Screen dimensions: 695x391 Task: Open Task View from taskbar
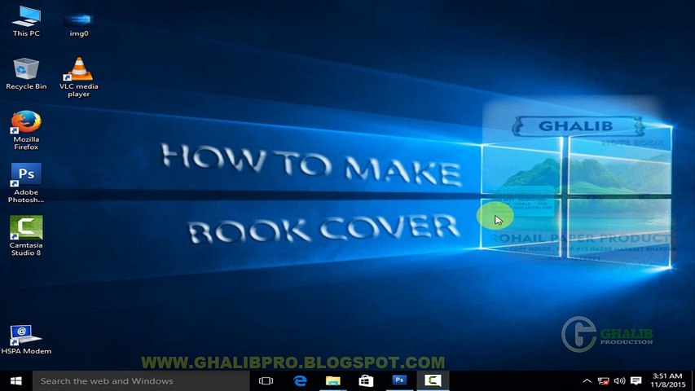click(x=266, y=380)
